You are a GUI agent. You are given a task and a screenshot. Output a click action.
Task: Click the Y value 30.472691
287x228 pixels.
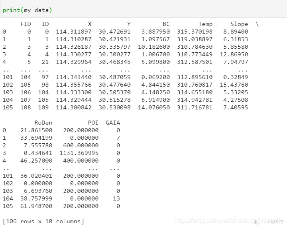[x=115, y=32]
